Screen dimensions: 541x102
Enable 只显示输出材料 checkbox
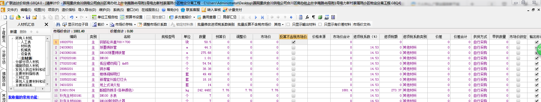pyautogui.click(x=288, y=25)
